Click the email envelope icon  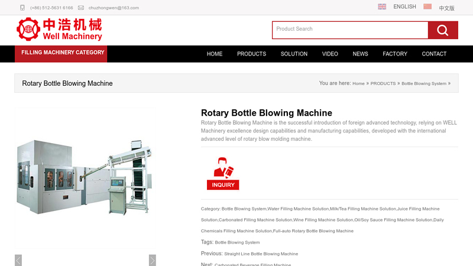pos(81,8)
